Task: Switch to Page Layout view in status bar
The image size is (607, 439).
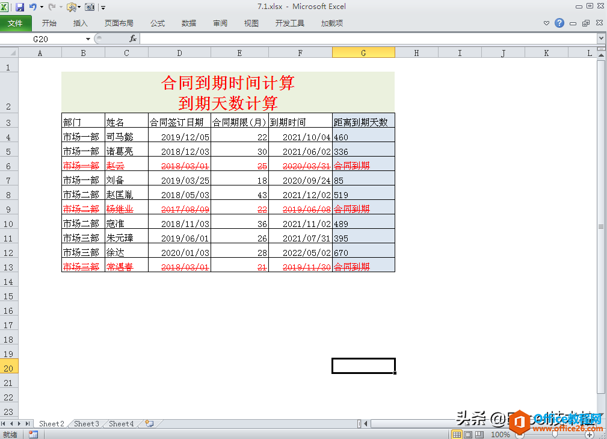Action: pyautogui.click(x=468, y=435)
